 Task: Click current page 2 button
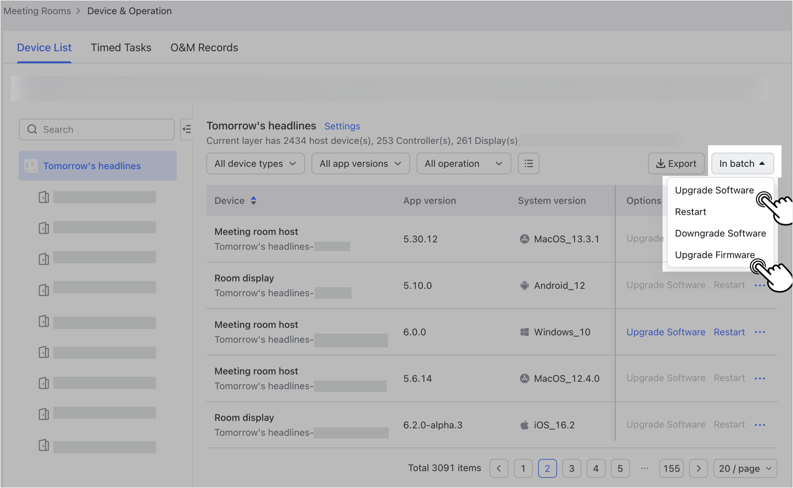tap(547, 468)
